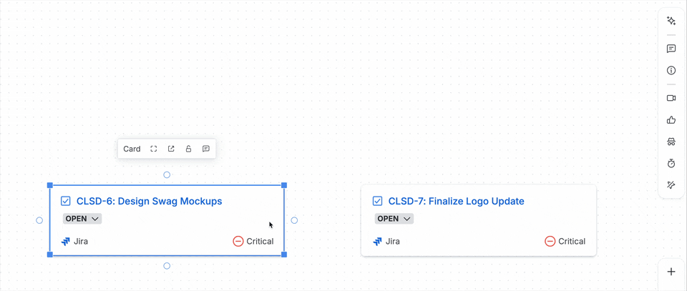The height and width of the screenshot is (291, 687).
Task: Start the timer from the sidebar
Action: (x=671, y=164)
